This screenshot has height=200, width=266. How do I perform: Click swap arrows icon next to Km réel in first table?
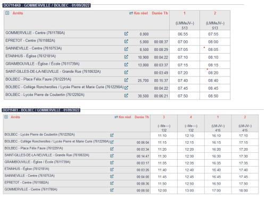pos(131,13)
